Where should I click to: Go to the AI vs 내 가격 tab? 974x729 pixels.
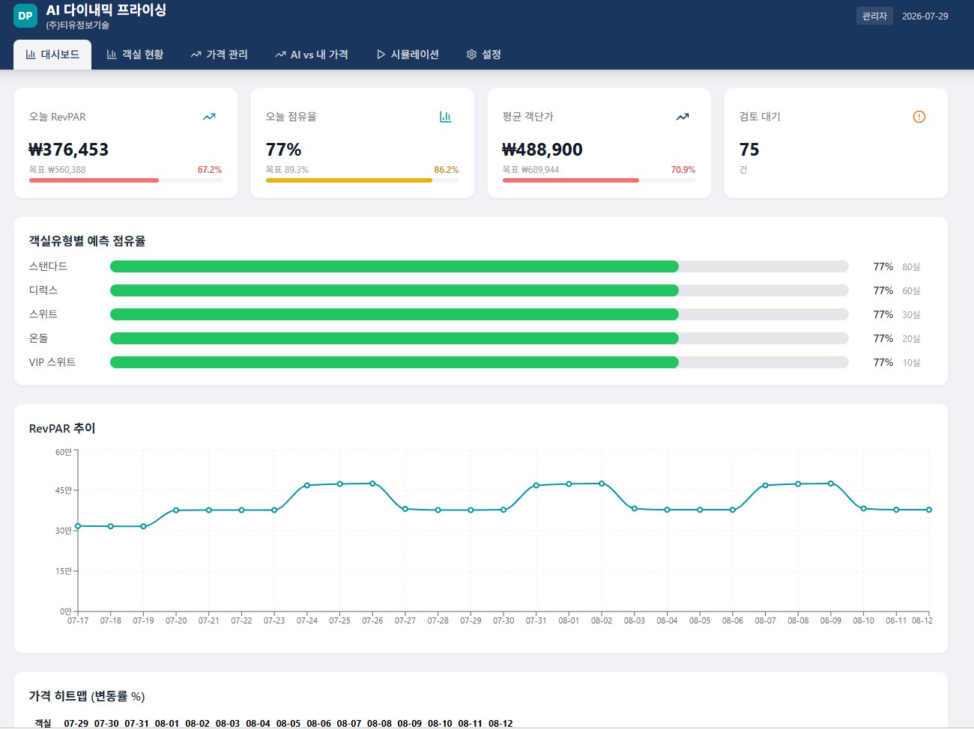click(x=312, y=55)
